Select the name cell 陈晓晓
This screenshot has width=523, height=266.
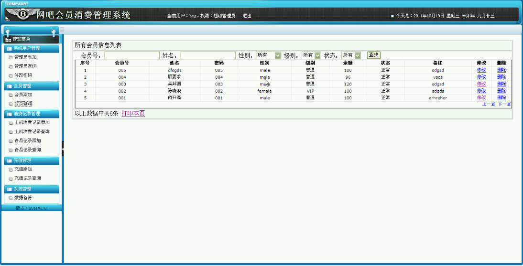pyautogui.click(x=174, y=91)
